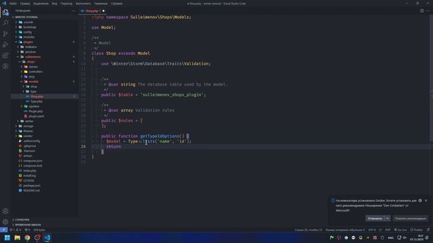
Task: Expand the modules folder
Action: pyautogui.click(x=28, y=37)
